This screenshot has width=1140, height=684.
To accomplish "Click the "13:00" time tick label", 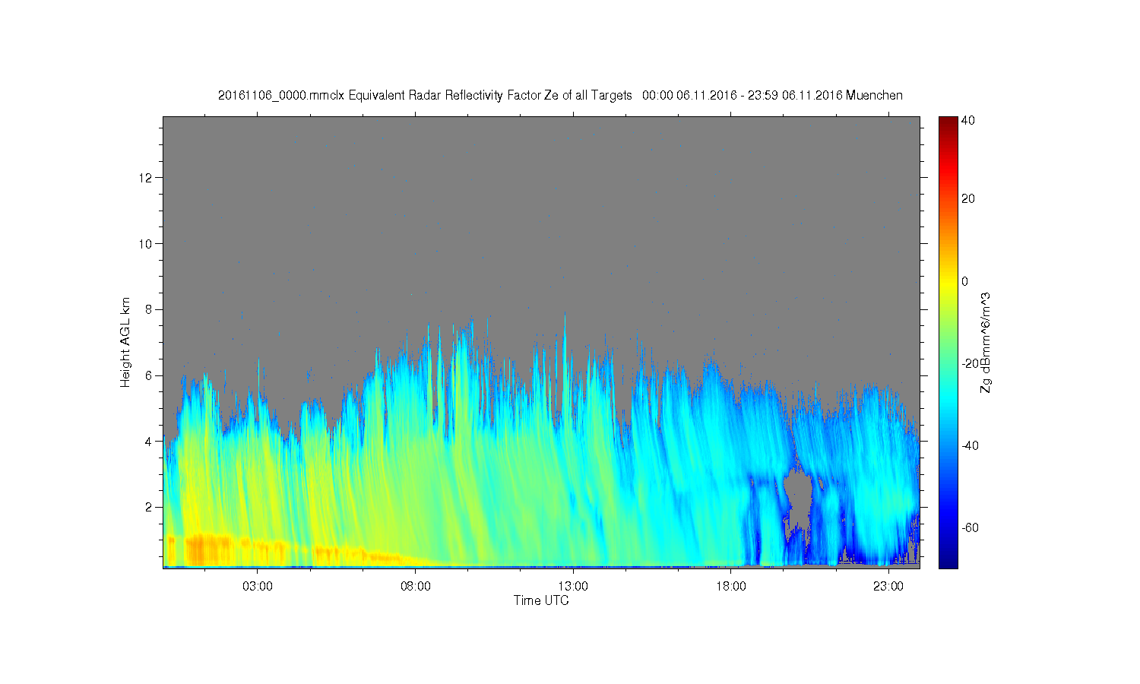I will pyautogui.click(x=573, y=587).
